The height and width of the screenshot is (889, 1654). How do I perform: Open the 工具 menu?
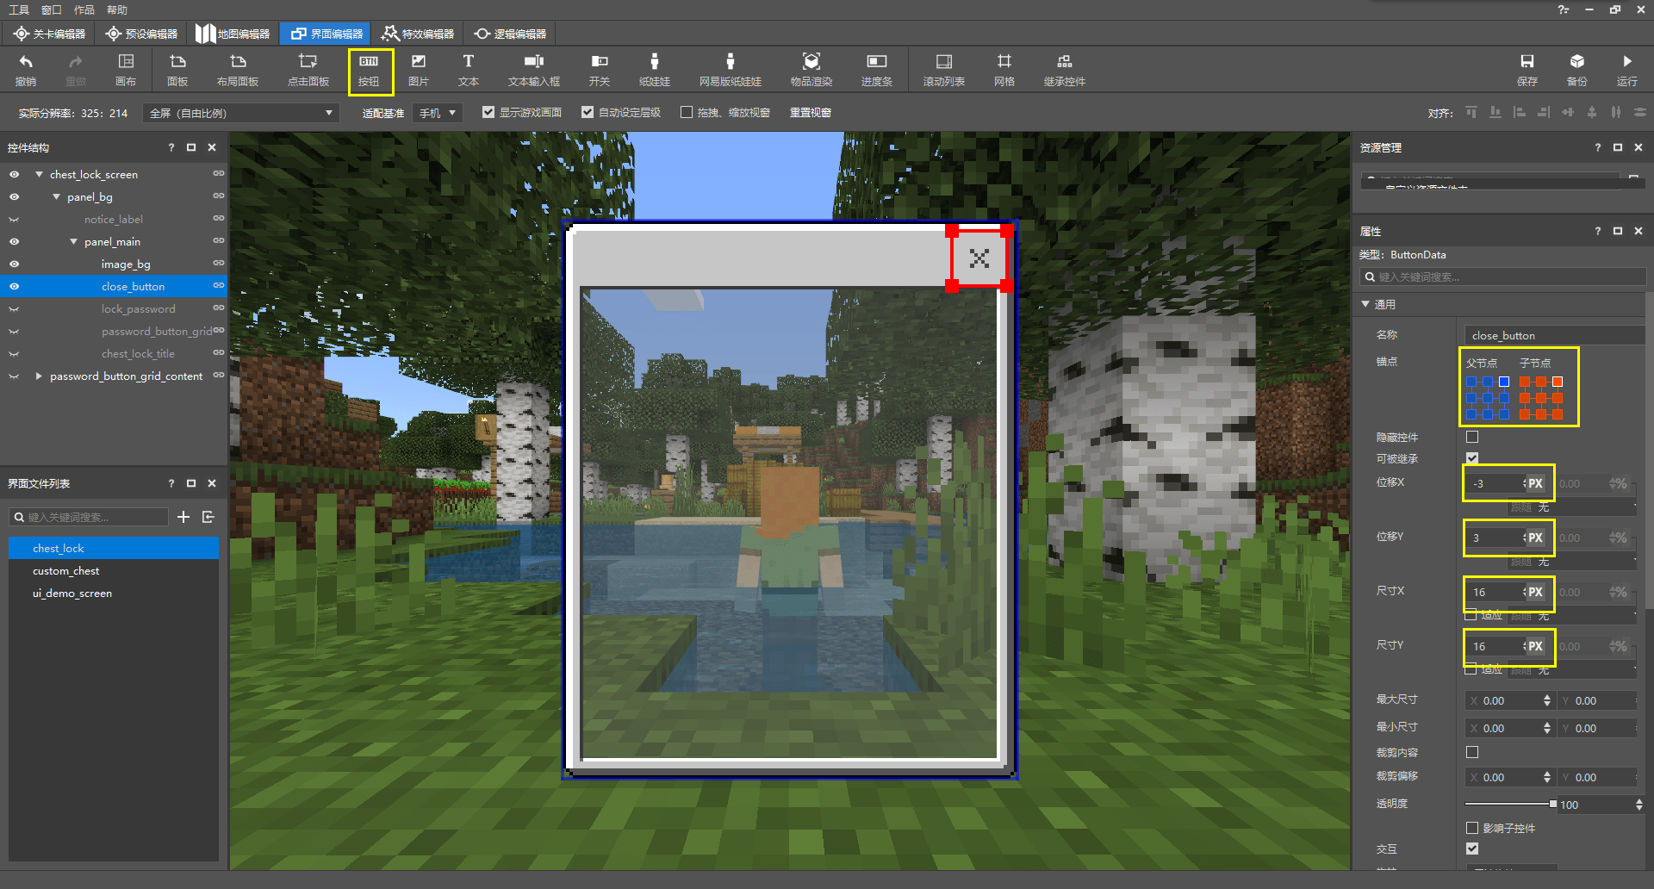click(x=19, y=9)
